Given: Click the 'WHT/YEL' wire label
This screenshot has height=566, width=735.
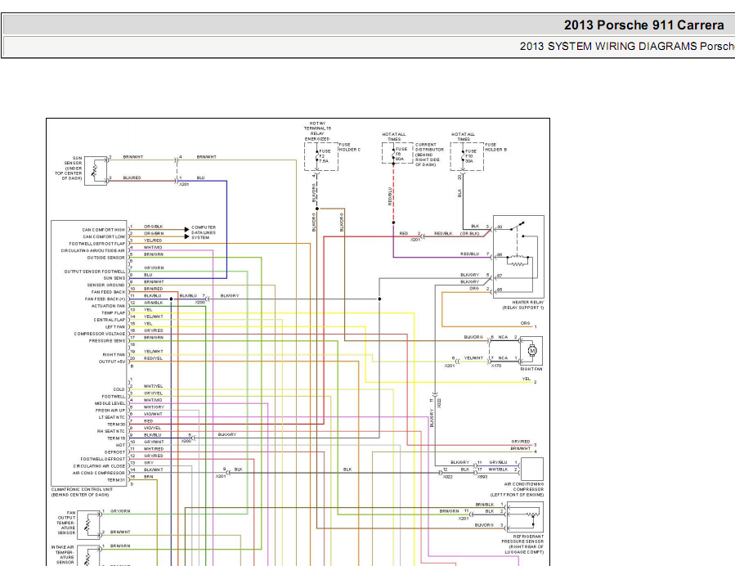Looking at the screenshot, I should click(x=153, y=386).
